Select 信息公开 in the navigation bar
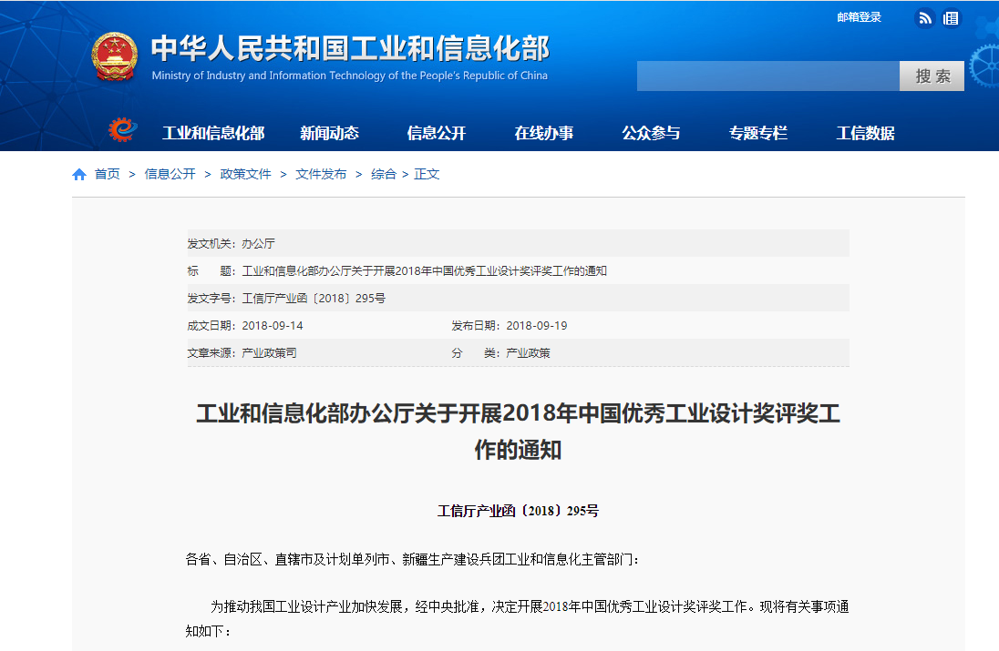This screenshot has height=651, width=999. pos(437,132)
